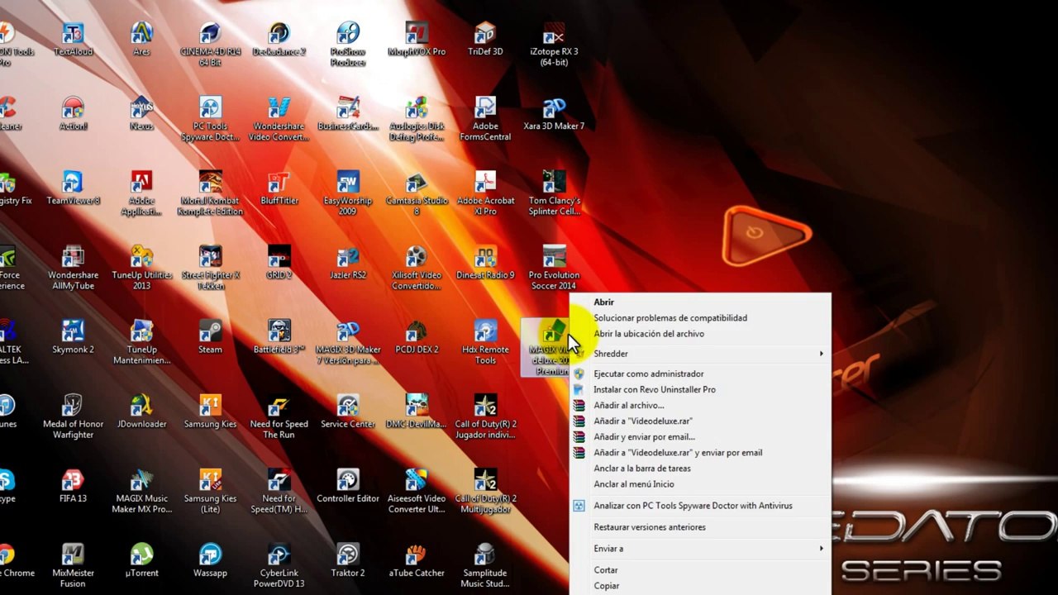1058x595 pixels.
Task: Choose Añadir a "Videodeluxe.rar"
Action: click(x=699, y=421)
